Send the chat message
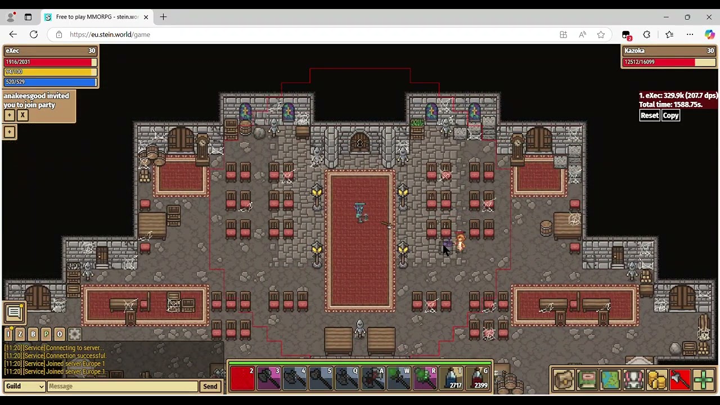720x405 pixels. 210,386
